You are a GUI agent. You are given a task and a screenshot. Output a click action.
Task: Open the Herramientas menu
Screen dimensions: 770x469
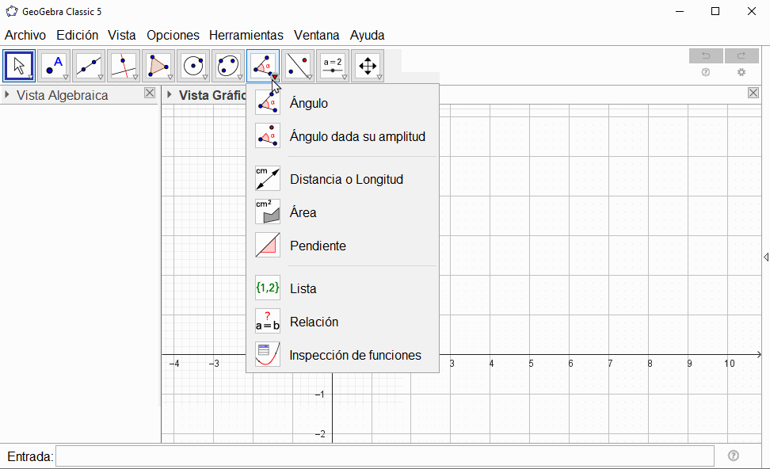246,35
